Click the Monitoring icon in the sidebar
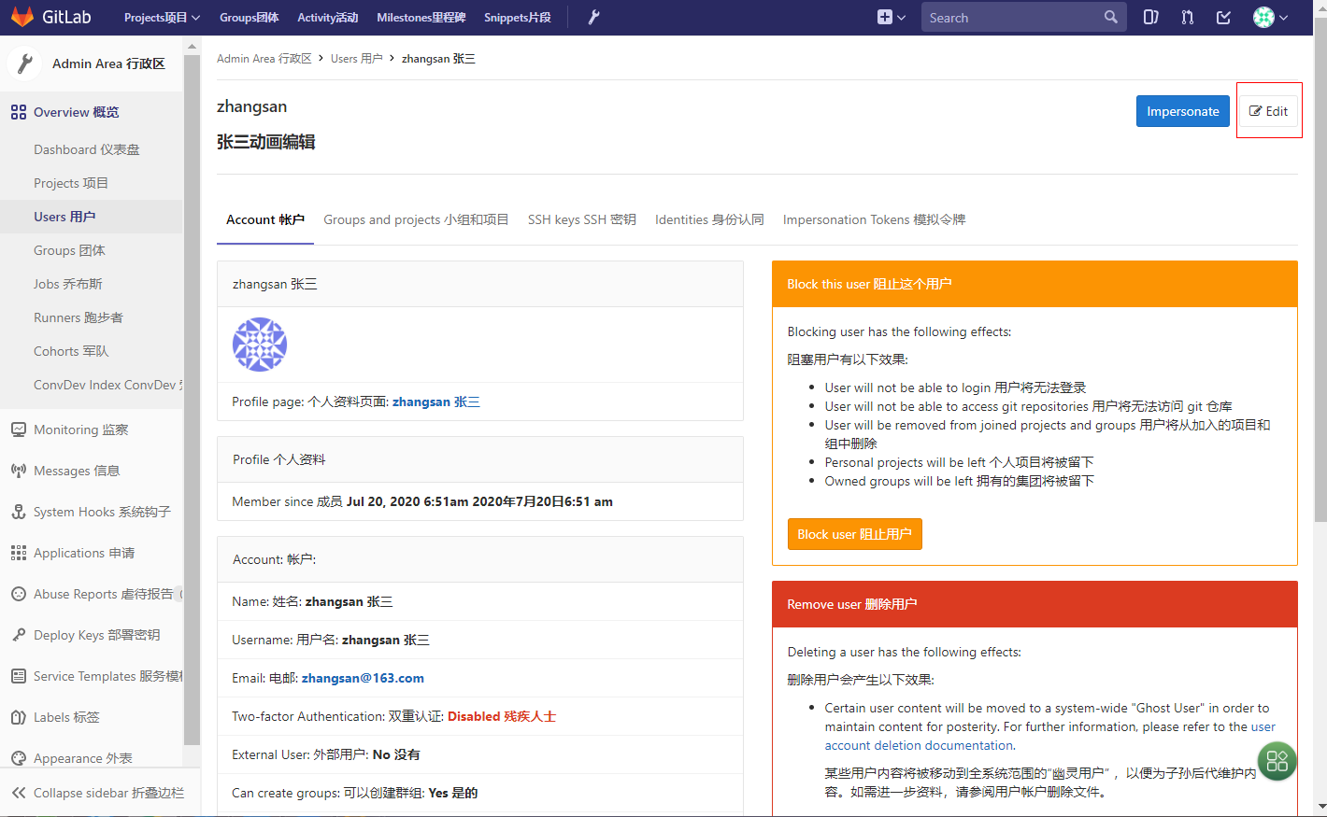The height and width of the screenshot is (817, 1327). pyautogui.click(x=19, y=430)
